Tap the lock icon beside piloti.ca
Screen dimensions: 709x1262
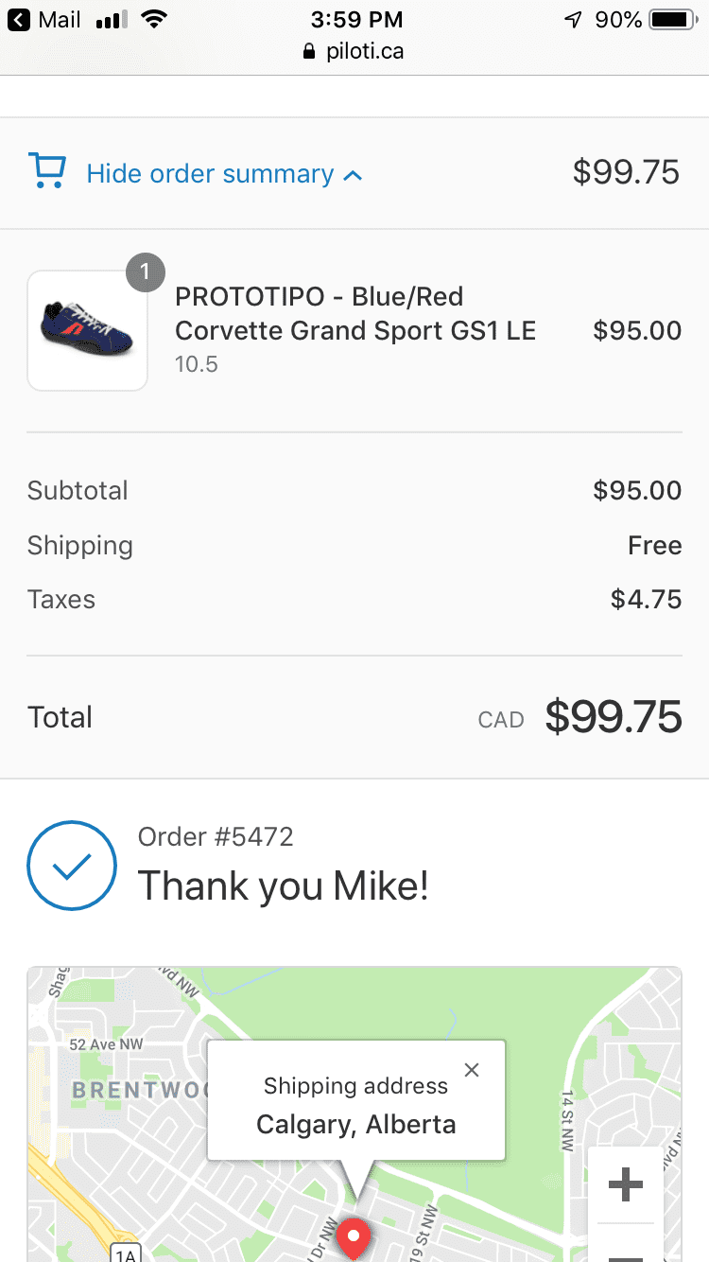[309, 52]
